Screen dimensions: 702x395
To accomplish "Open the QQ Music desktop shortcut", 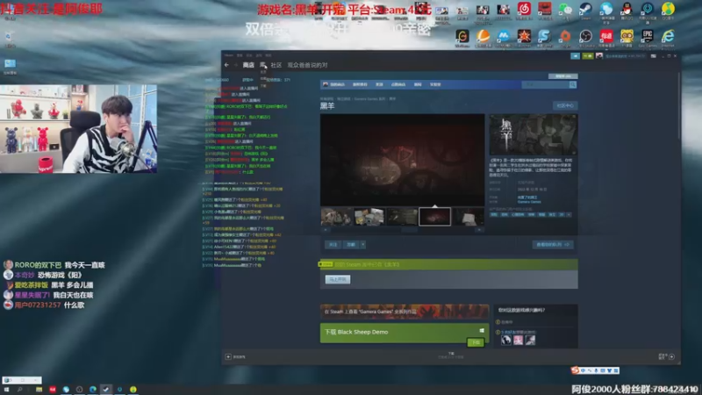I will tap(668, 9).
